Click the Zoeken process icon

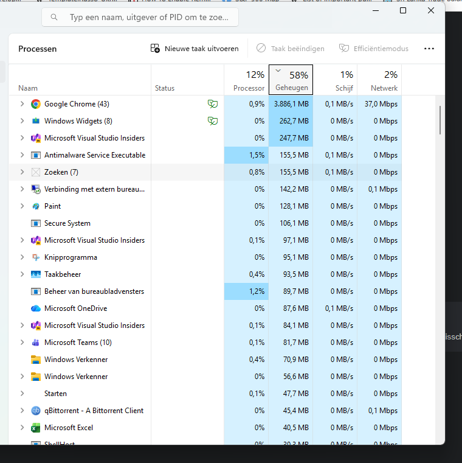click(x=36, y=172)
